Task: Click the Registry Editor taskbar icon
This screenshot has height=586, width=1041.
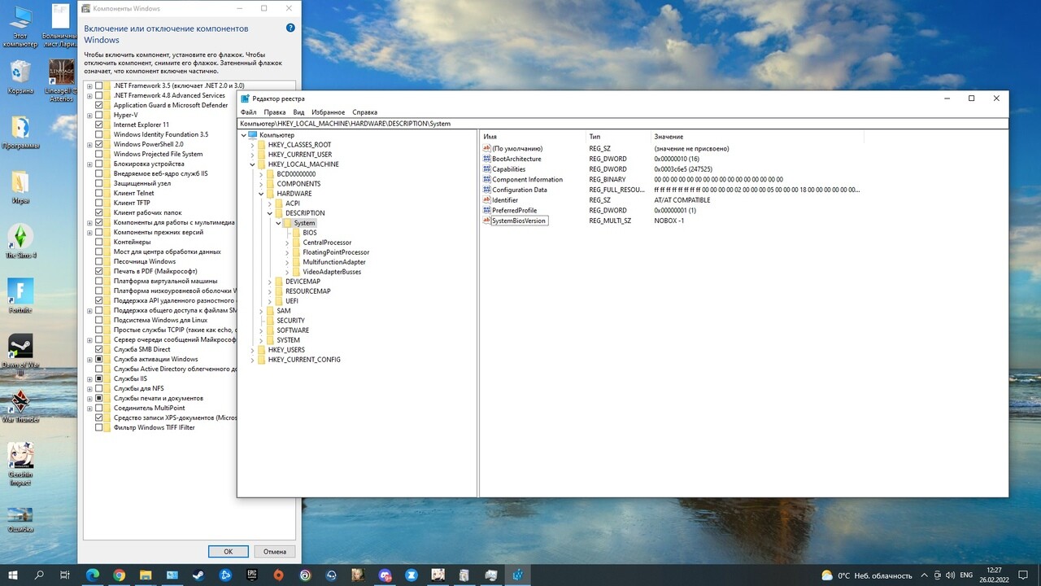Action: coord(518,575)
